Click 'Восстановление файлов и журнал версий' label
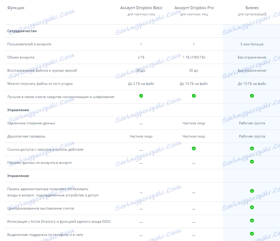The height and width of the screenshot is (241, 280). coord(42,70)
